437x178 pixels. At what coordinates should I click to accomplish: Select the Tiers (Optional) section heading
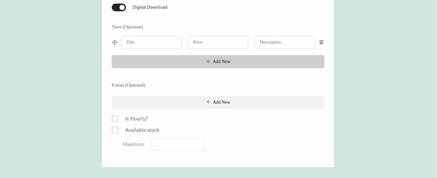point(127,27)
